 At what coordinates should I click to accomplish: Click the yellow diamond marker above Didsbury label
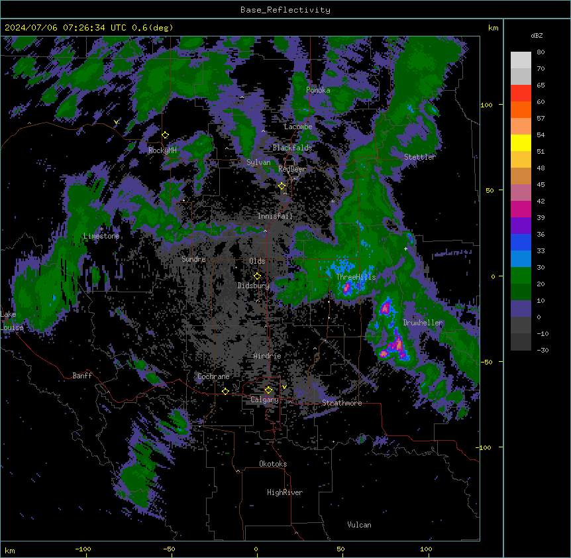click(258, 276)
